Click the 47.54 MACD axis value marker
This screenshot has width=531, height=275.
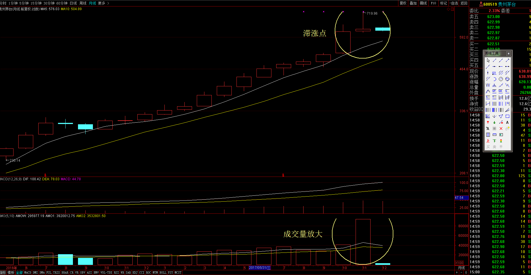pos(461,198)
